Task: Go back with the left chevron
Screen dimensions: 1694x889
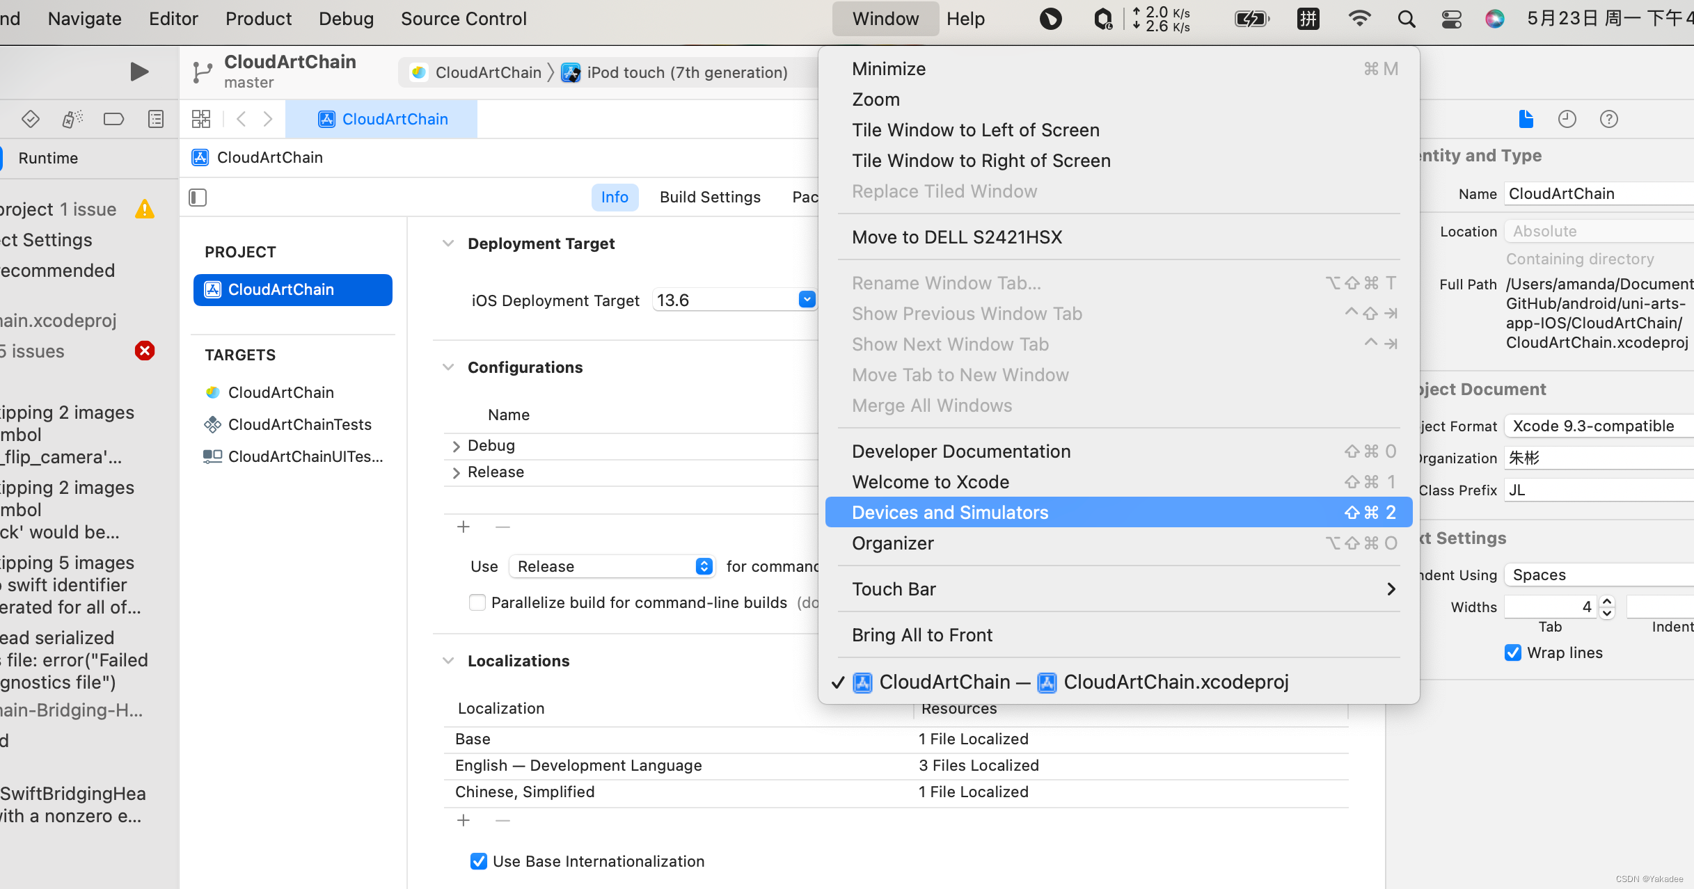Action: (x=242, y=119)
